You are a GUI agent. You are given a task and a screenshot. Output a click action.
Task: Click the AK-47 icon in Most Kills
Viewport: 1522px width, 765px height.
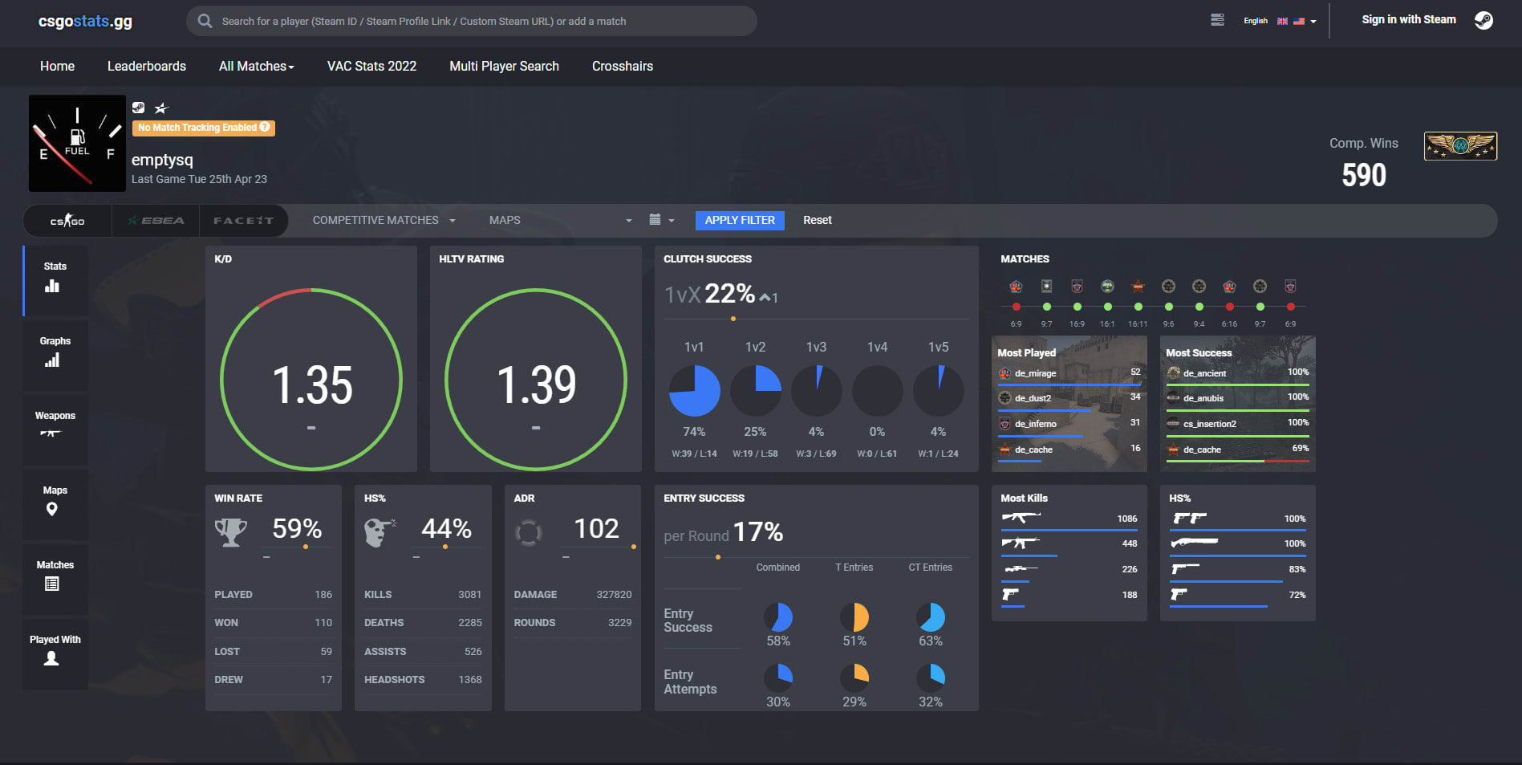click(1021, 518)
